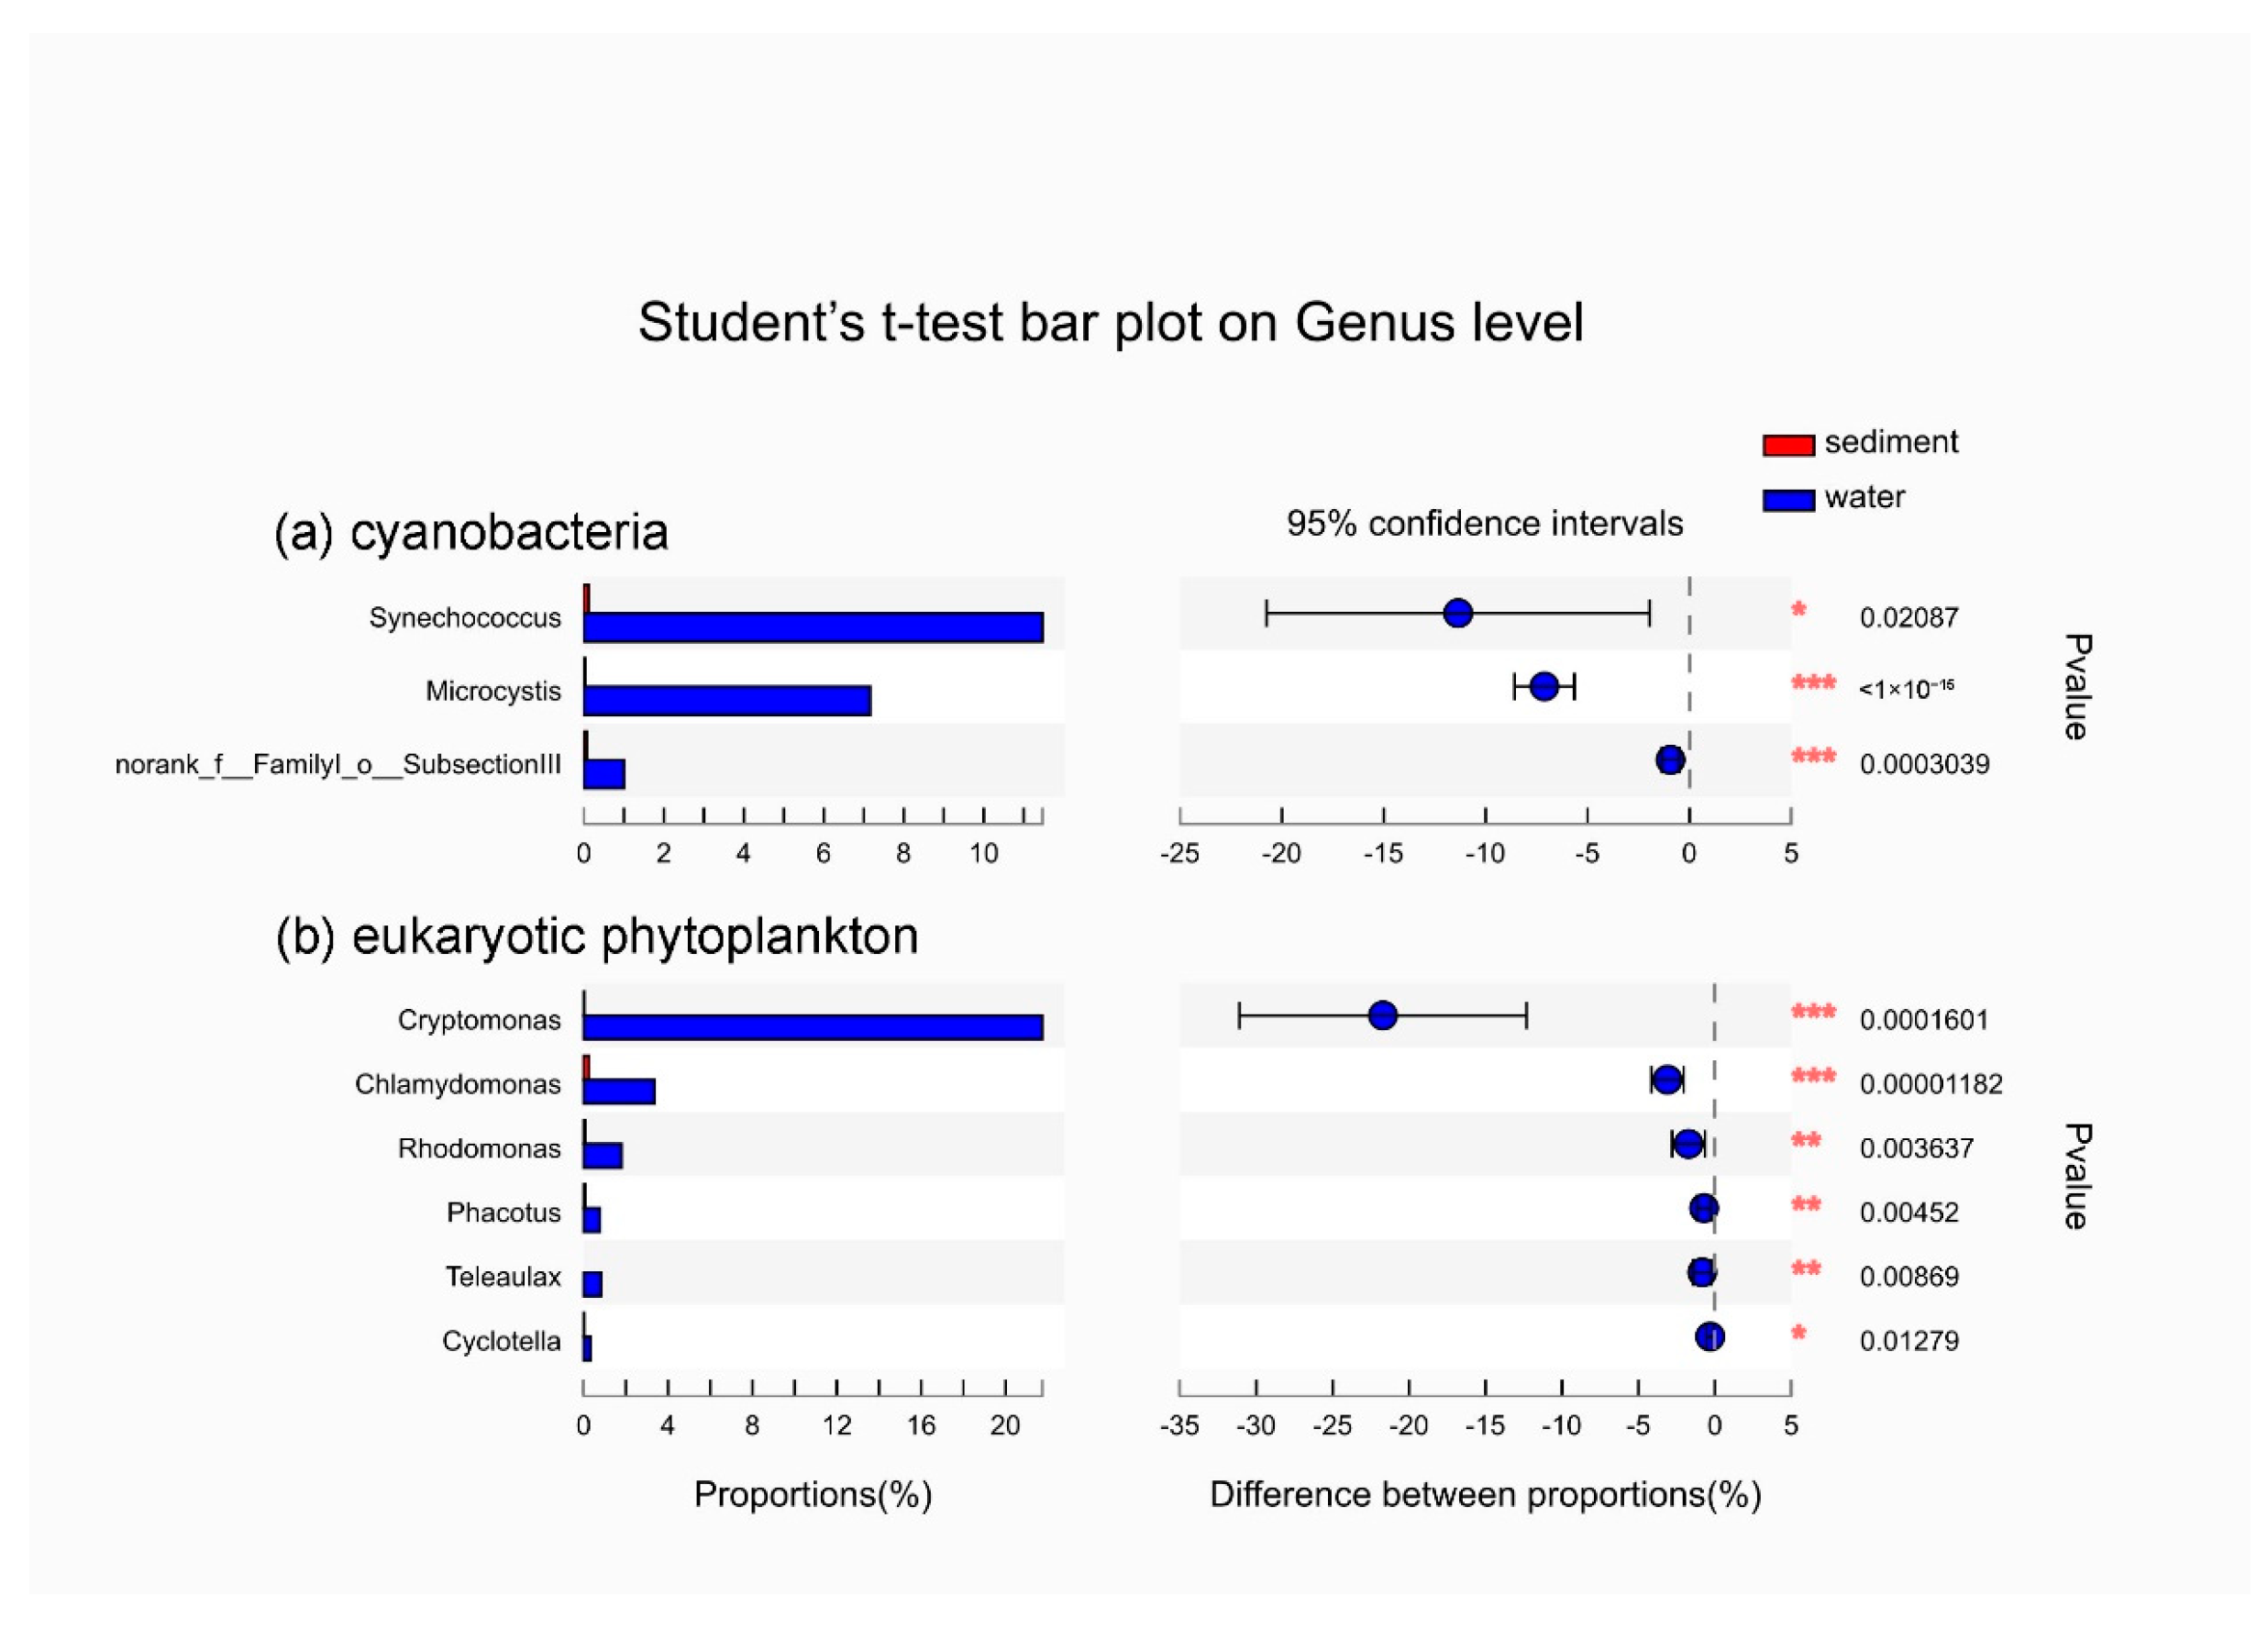Click the Rhodomonas genus label
Image resolution: width=2268 pixels, height=1629 pixels.
(x=479, y=1148)
